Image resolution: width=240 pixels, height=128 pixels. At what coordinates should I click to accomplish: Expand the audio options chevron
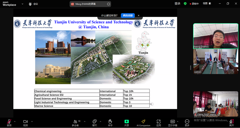point(15,122)
